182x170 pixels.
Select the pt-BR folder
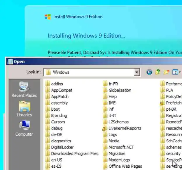point(168,109)
